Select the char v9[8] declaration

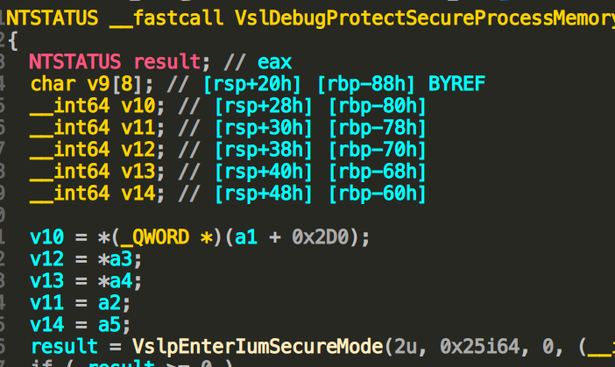coord(86,84)
